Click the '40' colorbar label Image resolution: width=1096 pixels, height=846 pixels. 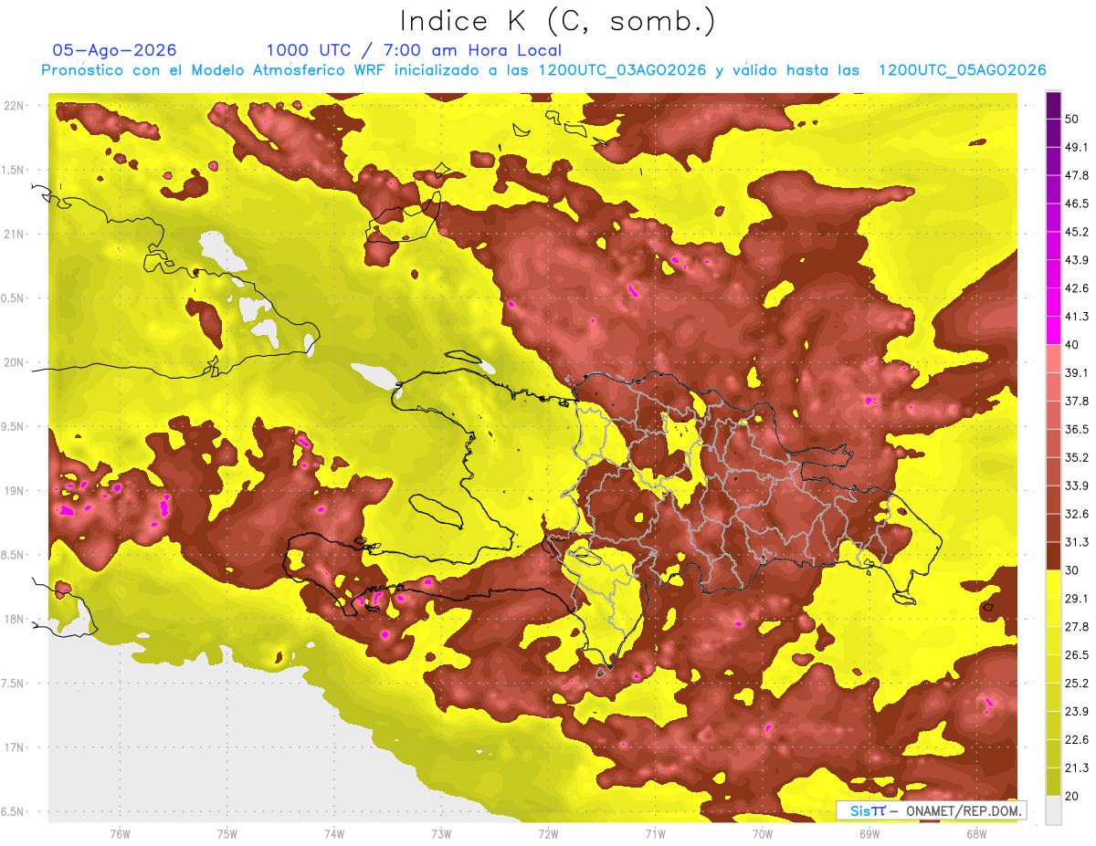point(1073,344)
